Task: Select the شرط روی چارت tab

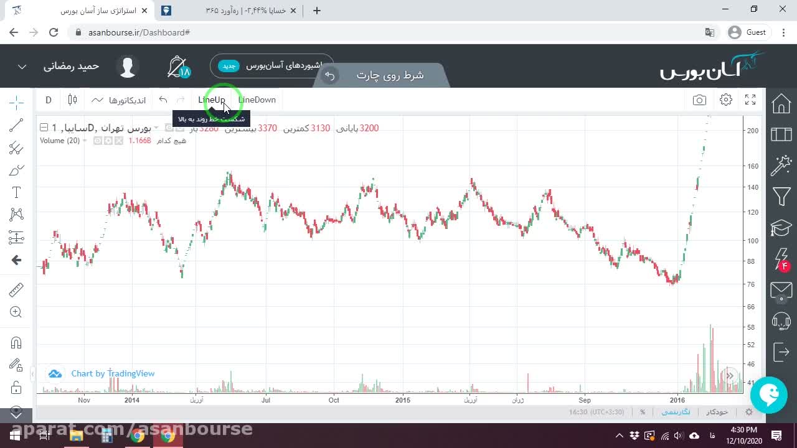Action: click(390, 75)
